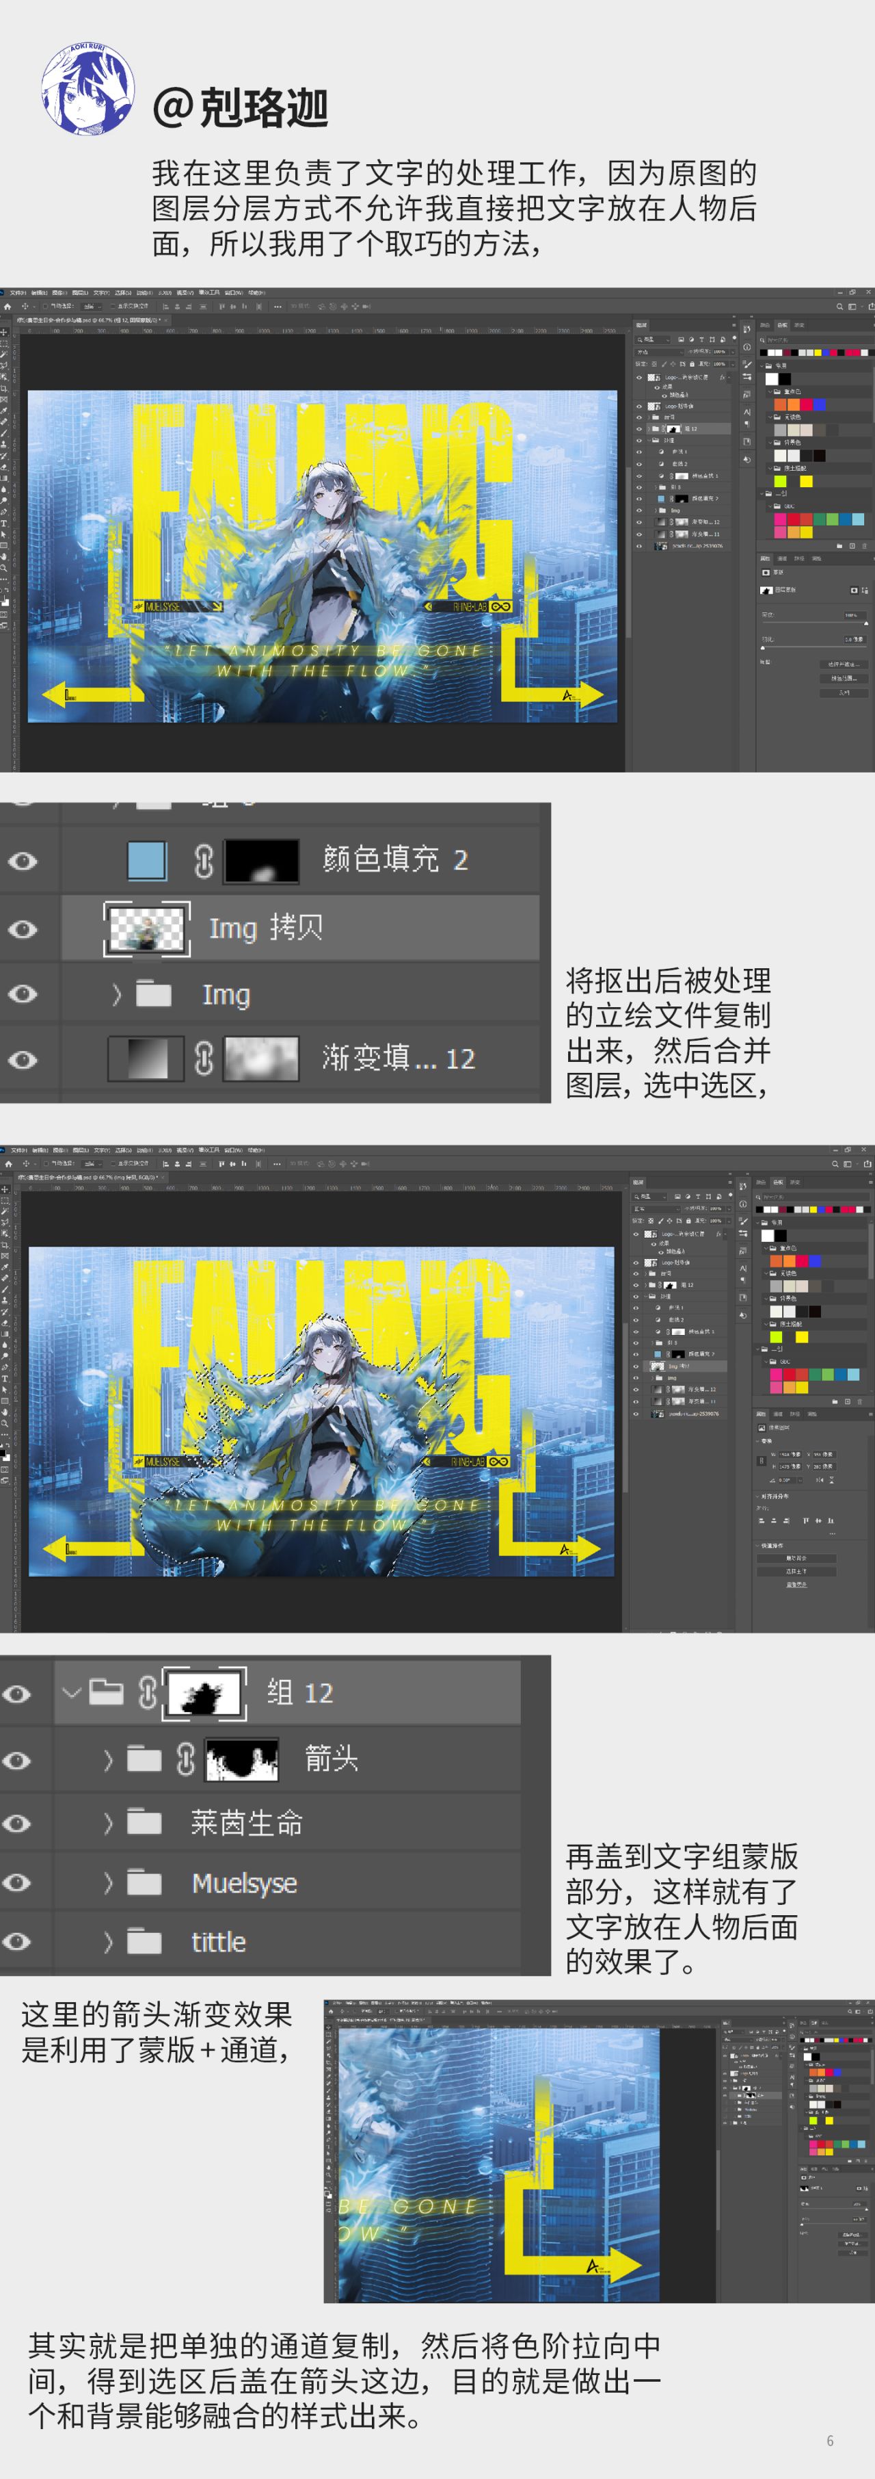Expand the enlarged Muelsyse group
This screenshot has height=2479, width=875.
click(x=109, y=1882)
